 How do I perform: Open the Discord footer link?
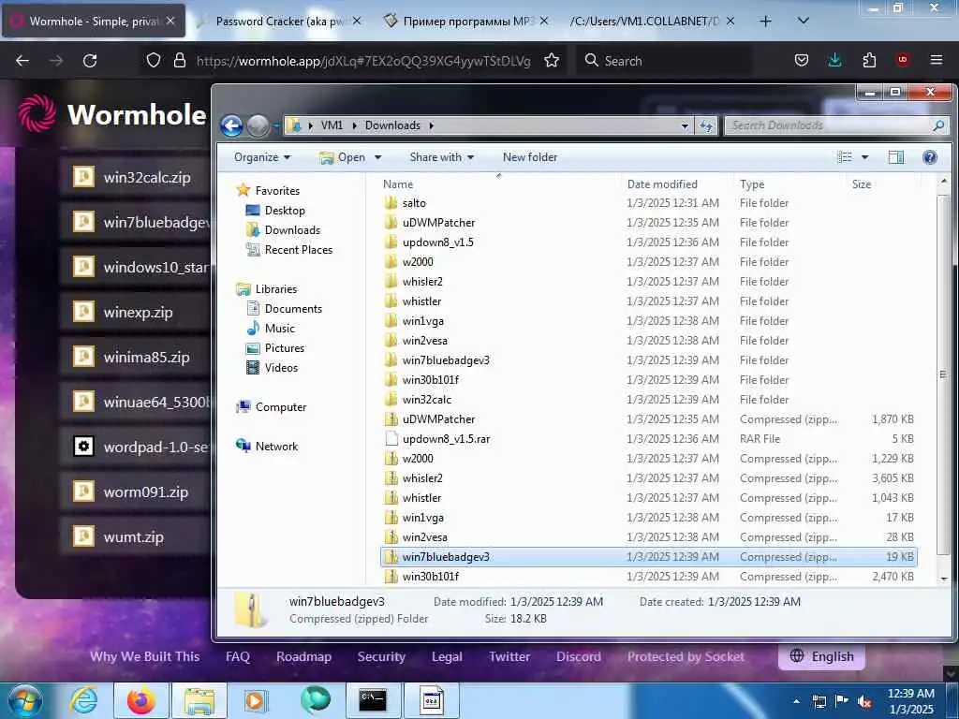(x=578, y=656)
